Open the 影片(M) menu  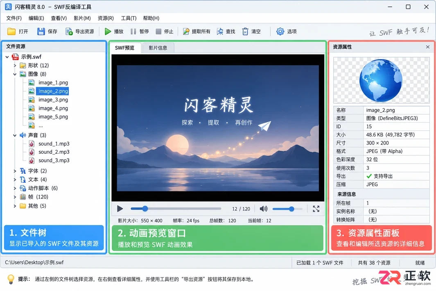coord(82,18)
